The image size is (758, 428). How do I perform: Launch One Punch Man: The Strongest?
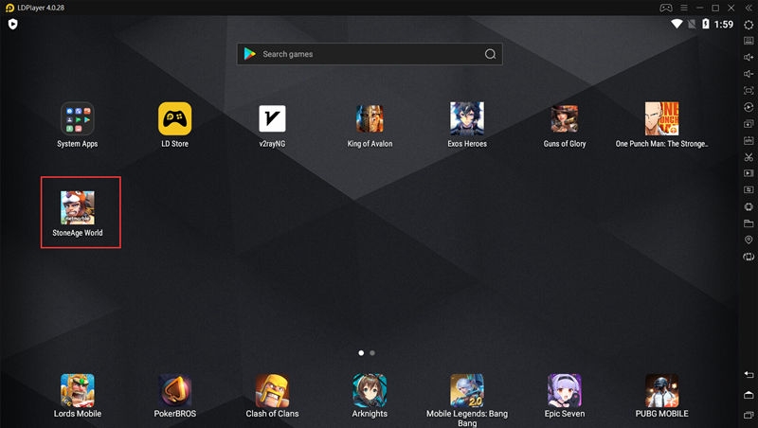pos(661,118)
